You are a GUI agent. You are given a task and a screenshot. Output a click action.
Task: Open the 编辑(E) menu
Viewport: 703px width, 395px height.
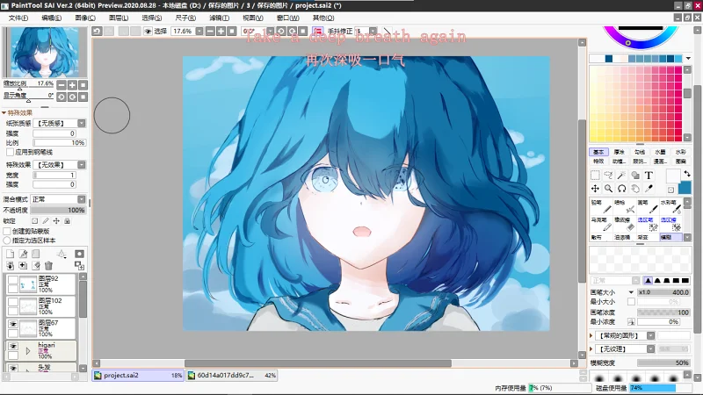click(52, 18)
